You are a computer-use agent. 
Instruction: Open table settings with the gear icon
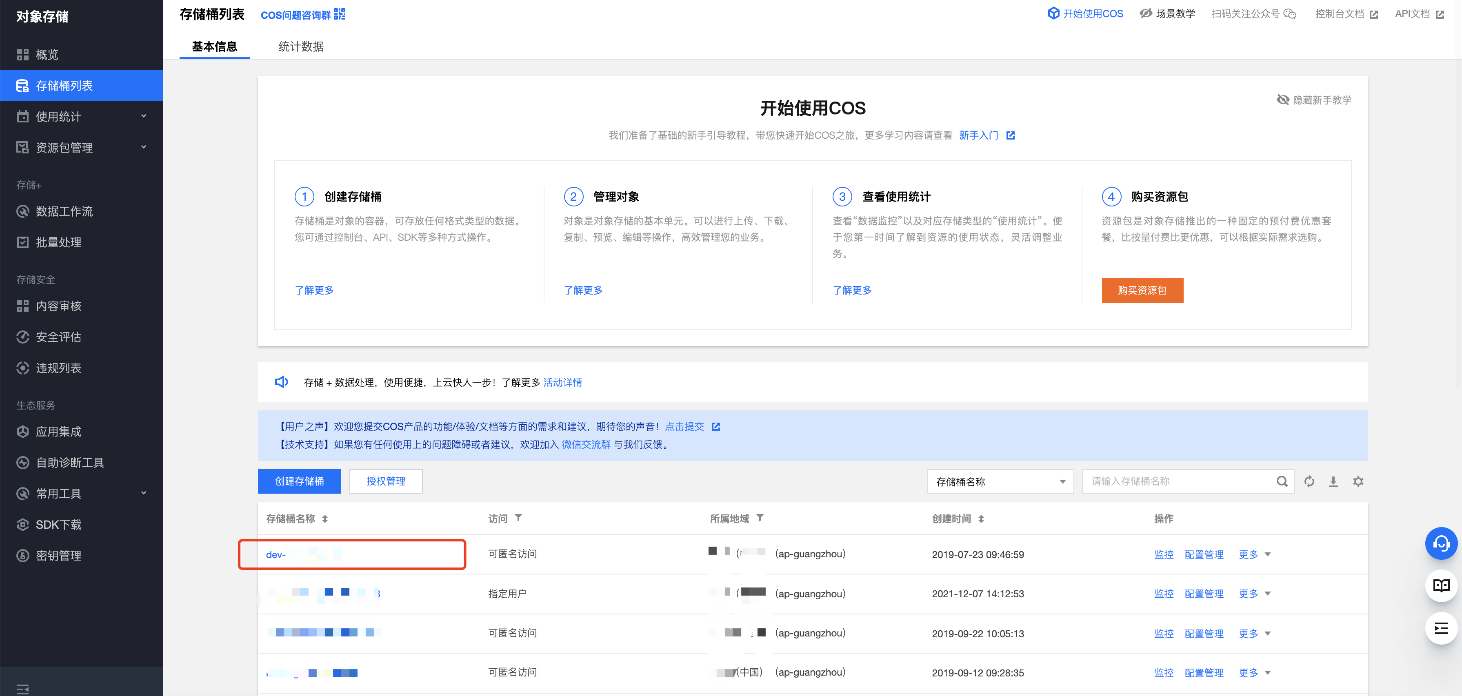(x=1358, y=481)
